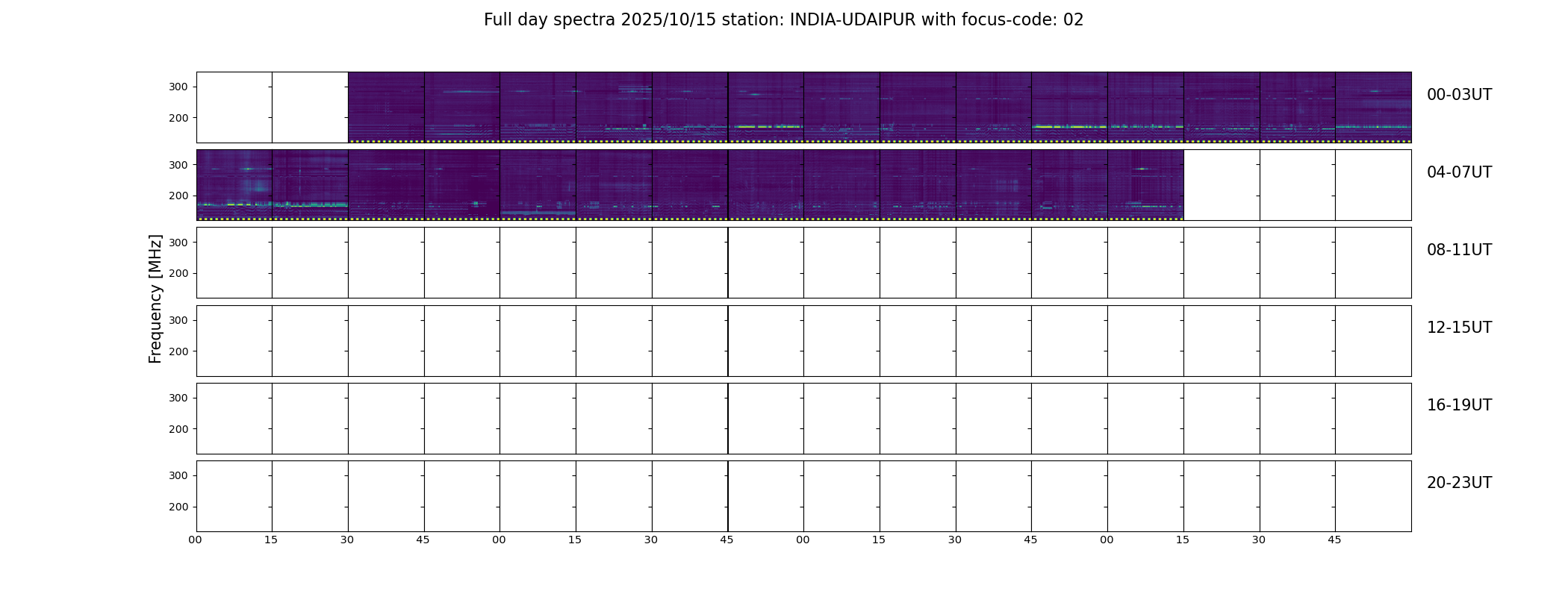Viewport: 1568px width, 597px height.
Task: Click the 20-23UT row label
Action: 1459,483
